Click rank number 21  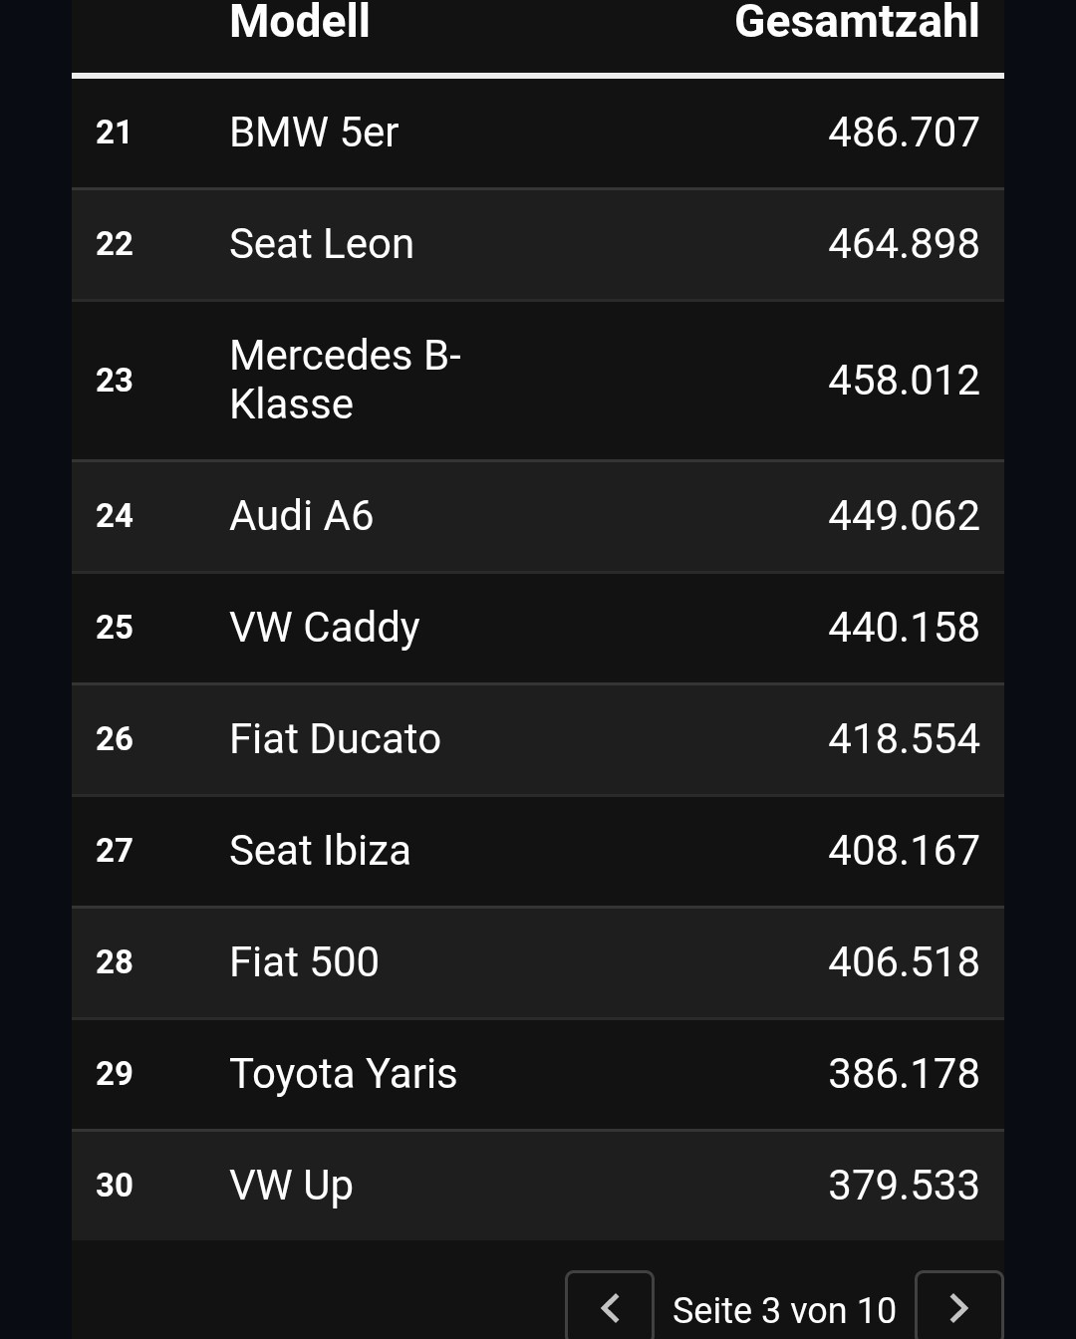[x=114, y=133]
